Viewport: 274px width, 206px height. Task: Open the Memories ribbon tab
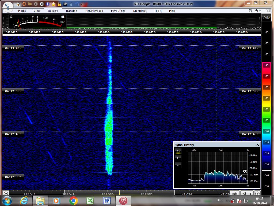(140, 11)
